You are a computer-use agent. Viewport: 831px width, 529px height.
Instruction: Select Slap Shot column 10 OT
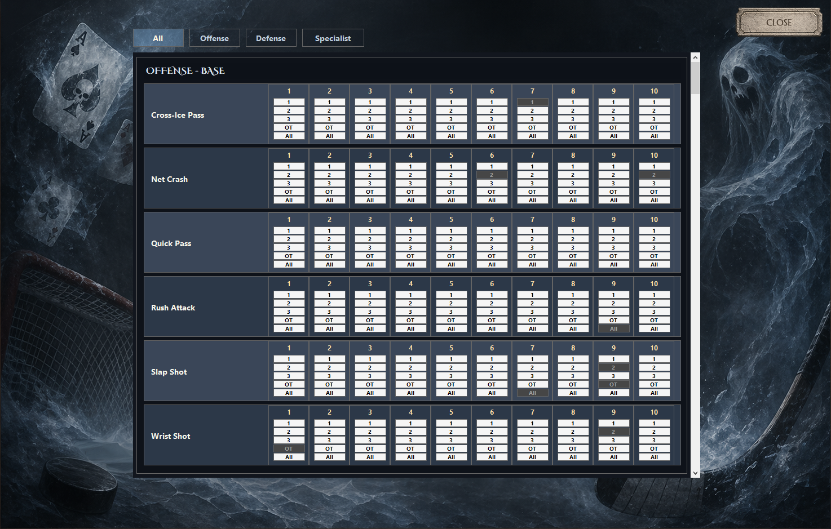(654, 385)
